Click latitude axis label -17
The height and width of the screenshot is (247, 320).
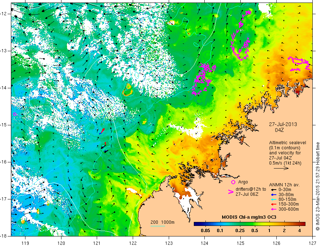pos(4,199)
